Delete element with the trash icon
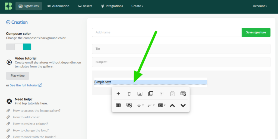This screenshot has height=139, width=278. click(x=129, y=94)
